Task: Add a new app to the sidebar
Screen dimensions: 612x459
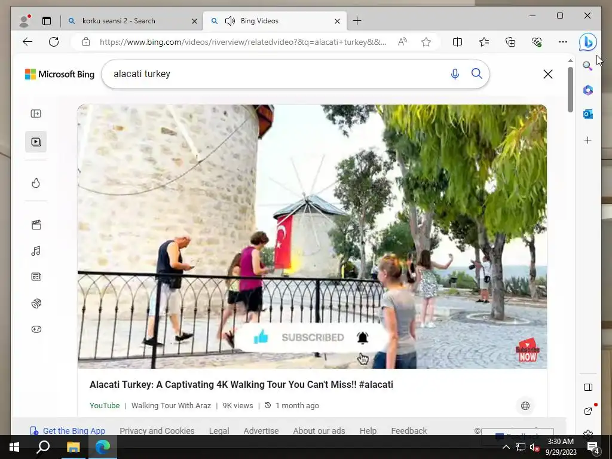Action: point(588,140)
